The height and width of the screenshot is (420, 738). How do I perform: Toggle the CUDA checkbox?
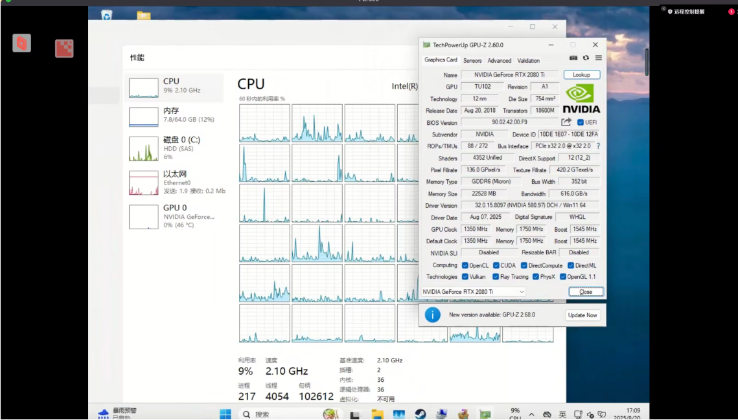click(496, 265)
